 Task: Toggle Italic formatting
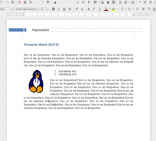click(x=59, y=9)
